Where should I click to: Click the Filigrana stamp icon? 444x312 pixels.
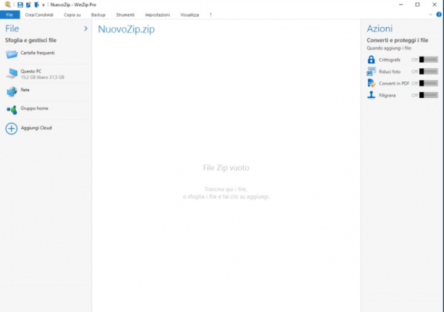click(371, 95)
